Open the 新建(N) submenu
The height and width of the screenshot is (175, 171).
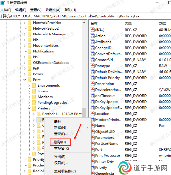click(x=68, y=128)
